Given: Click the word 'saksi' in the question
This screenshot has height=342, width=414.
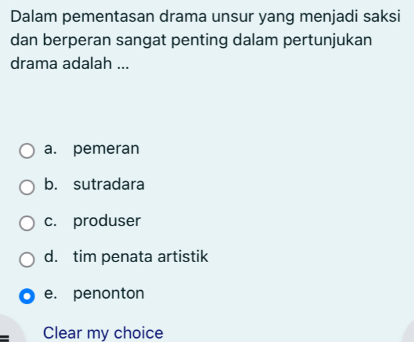Looking at the screenshot, I should coord(382,15).
